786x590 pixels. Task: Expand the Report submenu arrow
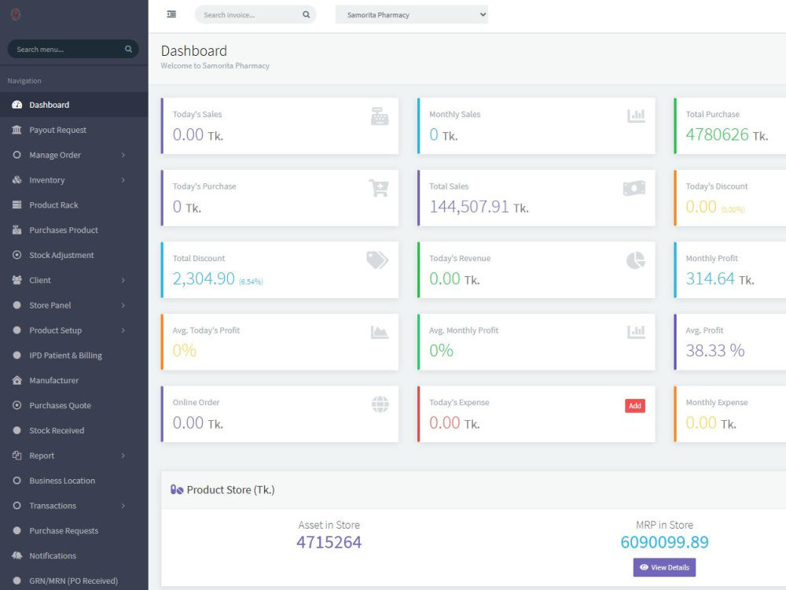pyautogui.click(x=123, y=455)
